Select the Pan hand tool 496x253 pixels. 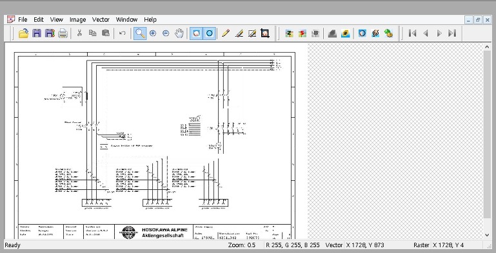tap(179, 33)
